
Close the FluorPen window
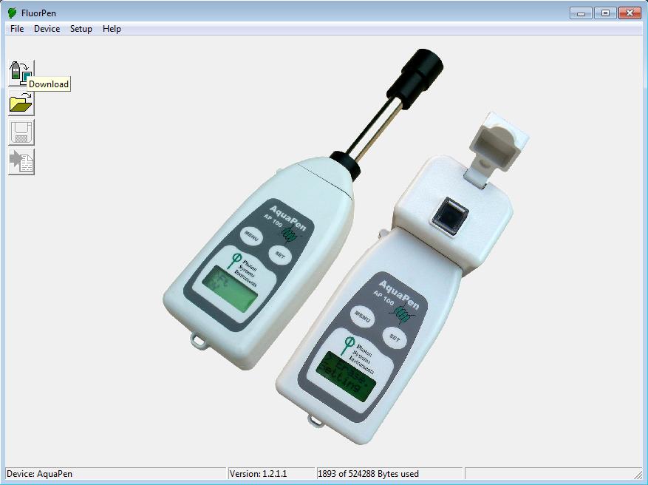click(x=630, y=13)
